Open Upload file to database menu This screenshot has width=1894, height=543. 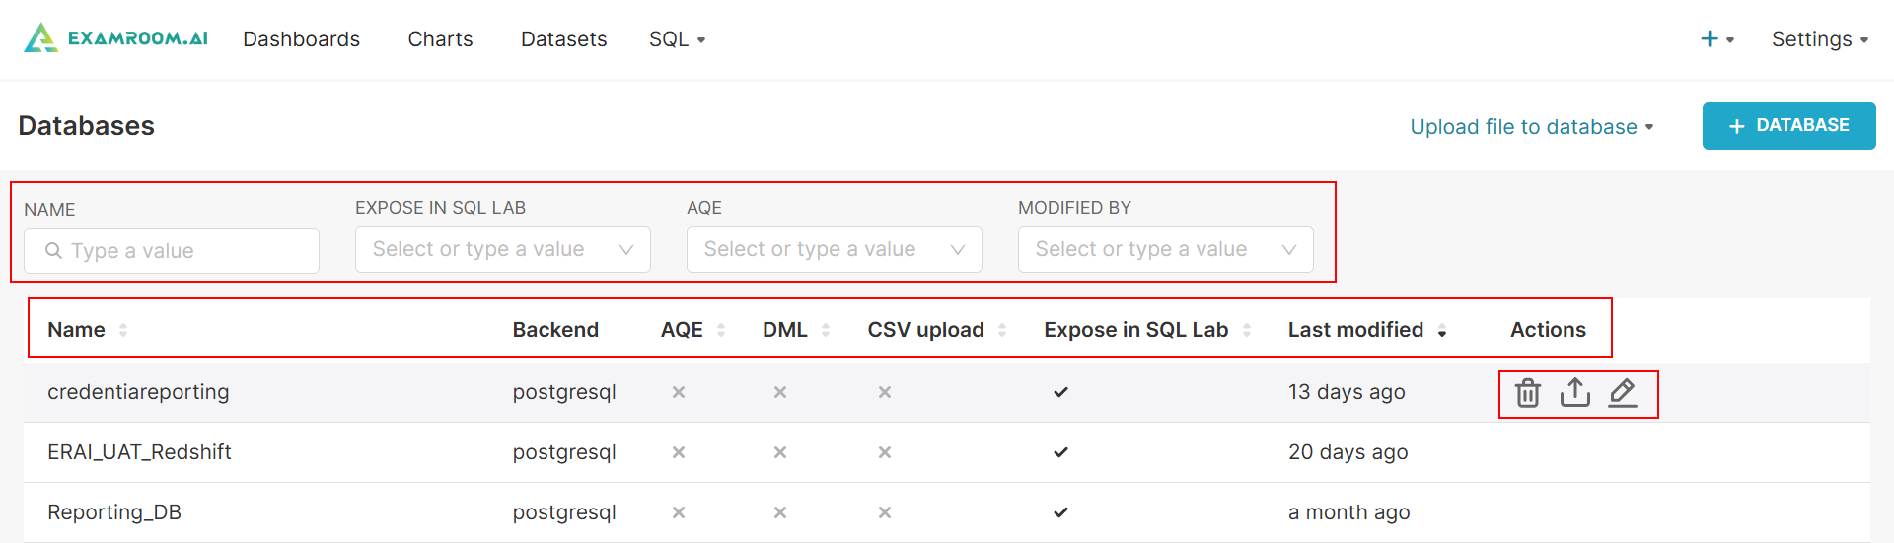[x=1531, y=127]
